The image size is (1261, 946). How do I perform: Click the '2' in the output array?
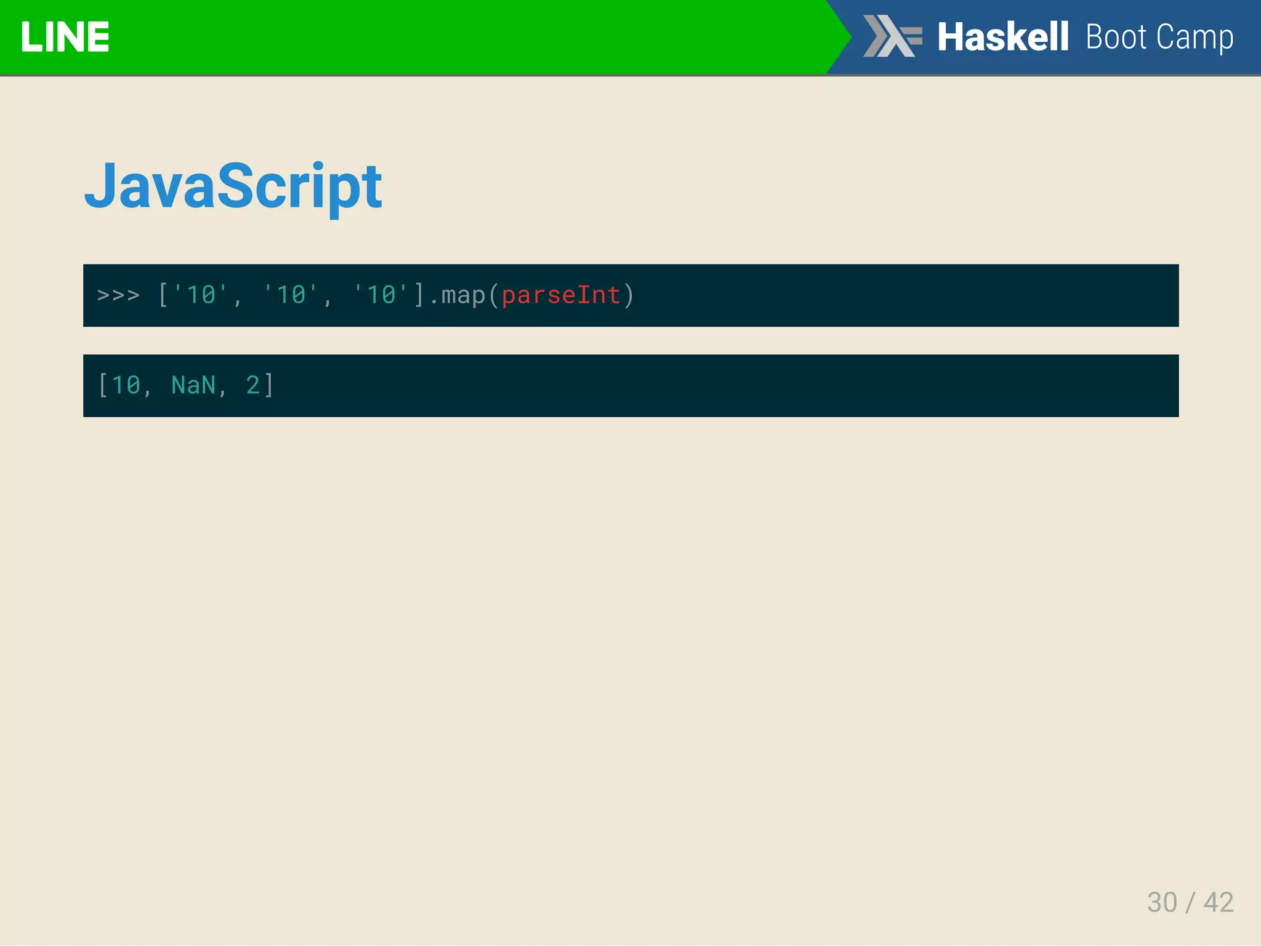click(x=252, y=385)
